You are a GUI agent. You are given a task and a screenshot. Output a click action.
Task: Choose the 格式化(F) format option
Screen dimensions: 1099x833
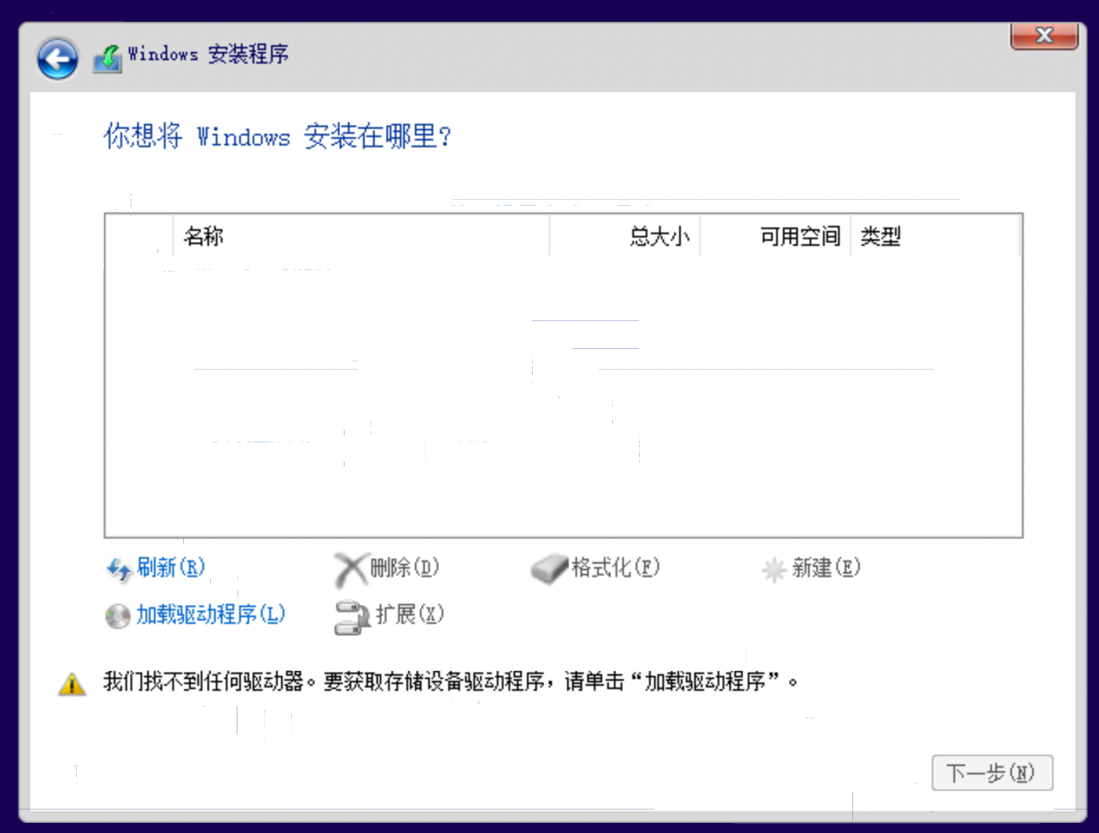(615, 568)
